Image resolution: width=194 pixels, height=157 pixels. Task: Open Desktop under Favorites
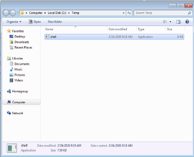[x=20, y=37]
